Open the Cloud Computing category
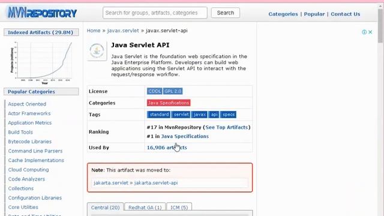384x216 pixels. 28,170
